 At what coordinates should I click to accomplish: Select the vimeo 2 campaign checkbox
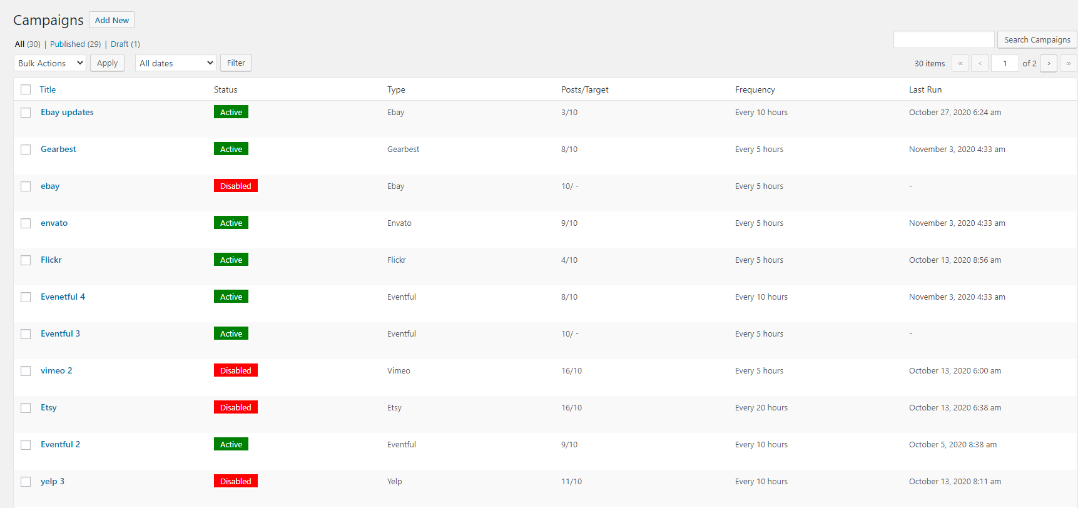coord(26,371)
